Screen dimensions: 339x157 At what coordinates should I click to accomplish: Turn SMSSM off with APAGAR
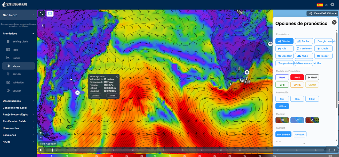299,134
